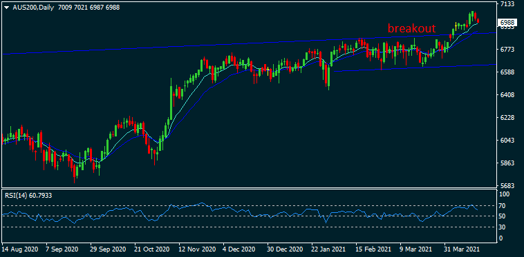
Task: Click the 21 Oct 2020 date label
Action: tap(151, 249)
